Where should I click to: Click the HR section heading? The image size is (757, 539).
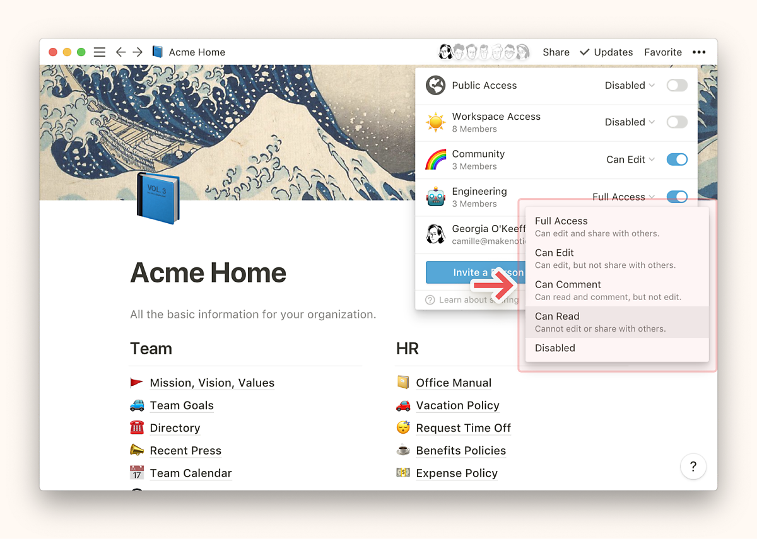(408, 349)
